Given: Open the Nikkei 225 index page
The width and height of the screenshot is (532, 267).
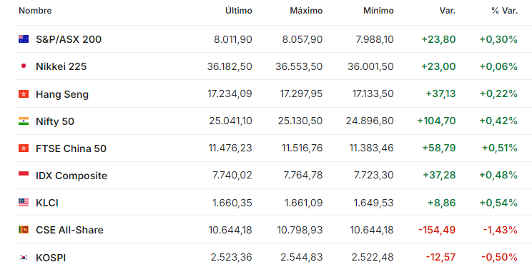Looking at the screenshot, I should [61, 66].
